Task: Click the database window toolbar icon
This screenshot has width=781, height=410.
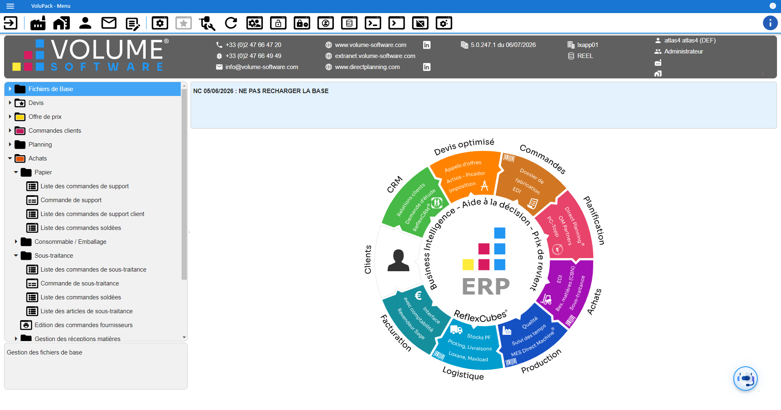Action: click(x=349, y=23)
